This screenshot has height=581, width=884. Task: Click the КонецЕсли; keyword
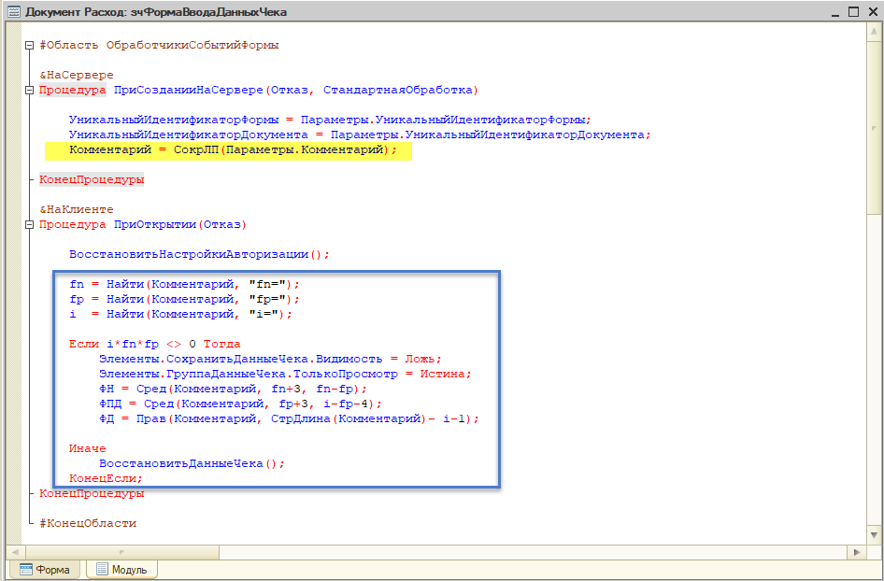coord(106,478)
